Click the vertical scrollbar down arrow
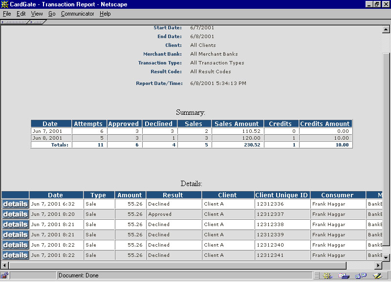The height and width of the screenshot is (293, 391). point(385,257)
